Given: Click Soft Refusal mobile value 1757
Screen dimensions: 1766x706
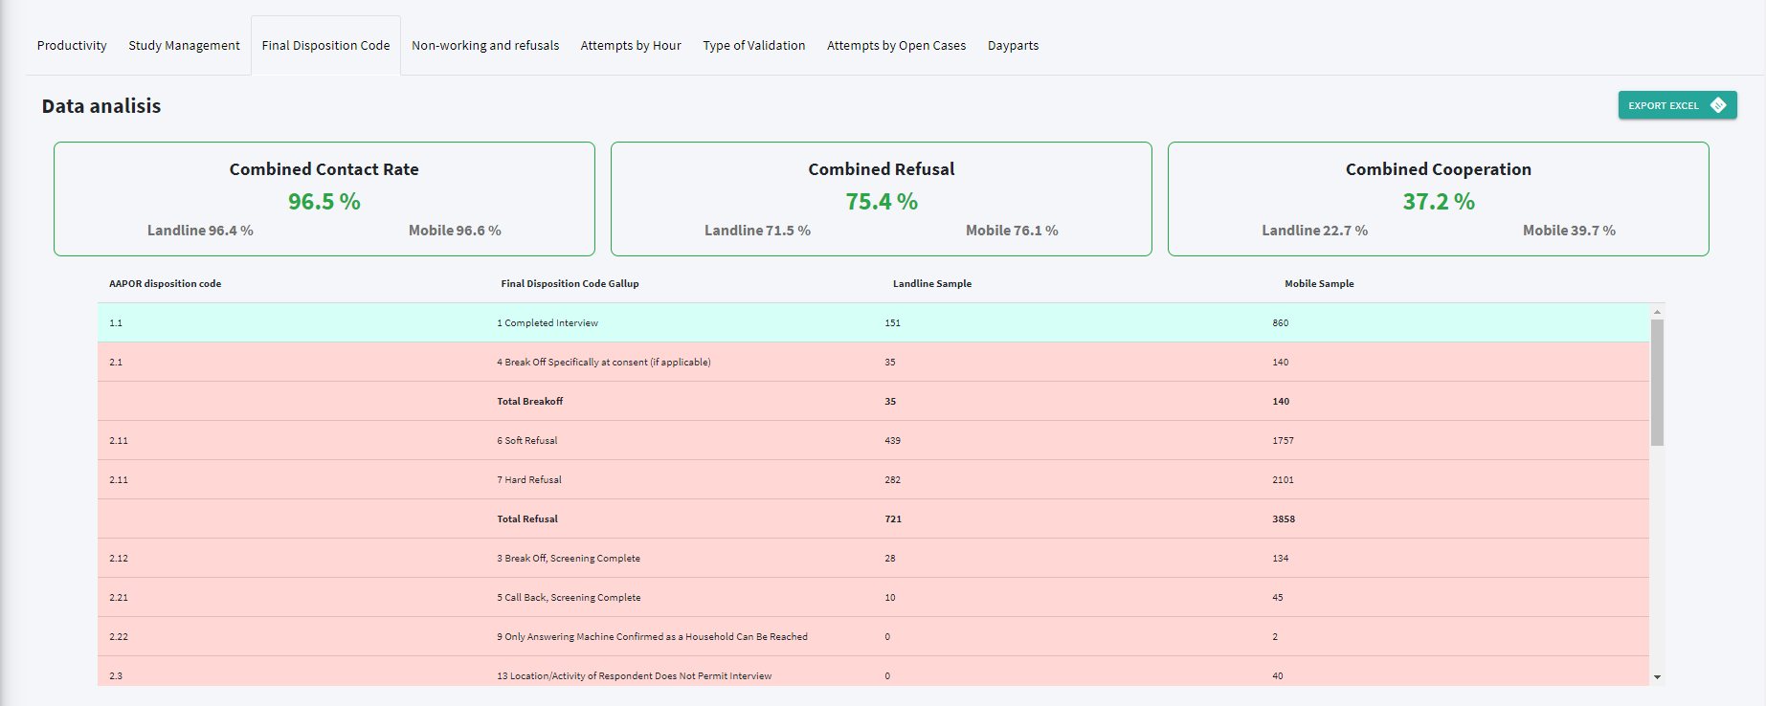Looking at the screenshot, I should [1283, 441].
